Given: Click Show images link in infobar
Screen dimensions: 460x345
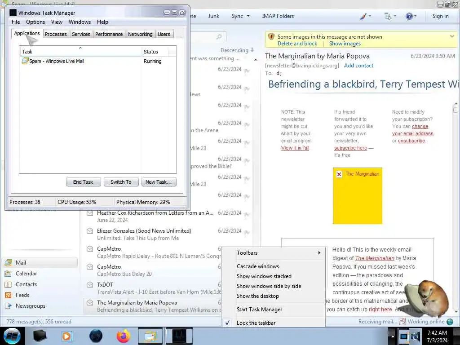Looking at the screenshot, I should [345, 44].
